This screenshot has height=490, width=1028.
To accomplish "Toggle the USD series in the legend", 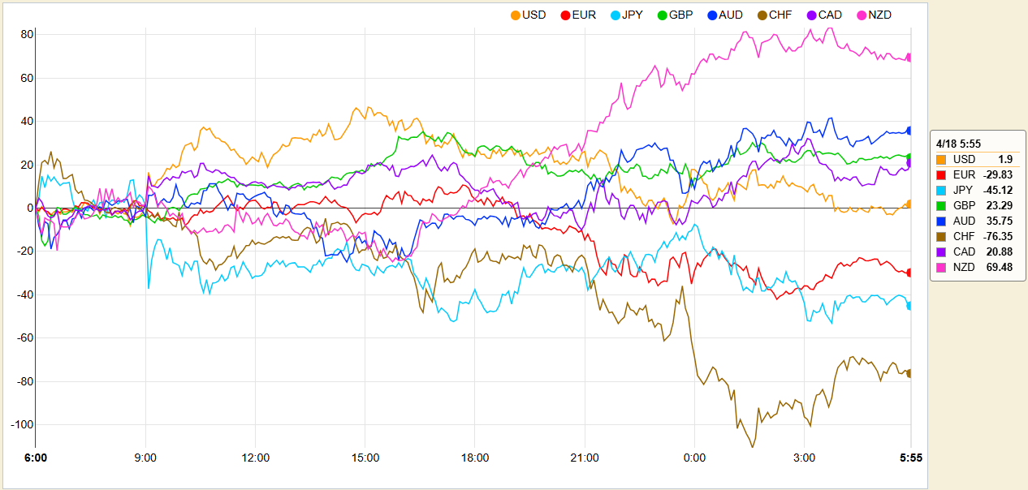I will tap(528, 15).
